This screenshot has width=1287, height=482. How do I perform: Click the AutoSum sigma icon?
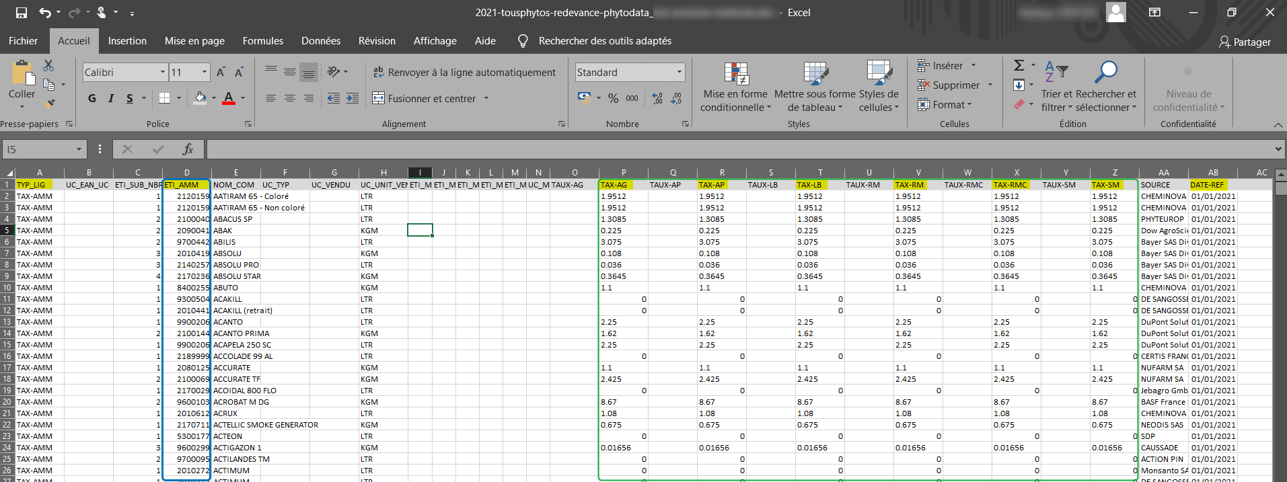[1019, 65]
